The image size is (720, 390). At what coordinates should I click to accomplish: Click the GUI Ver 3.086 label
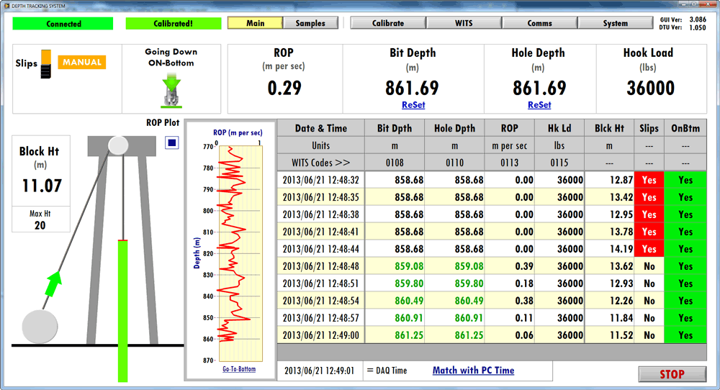tap(683, 19)
